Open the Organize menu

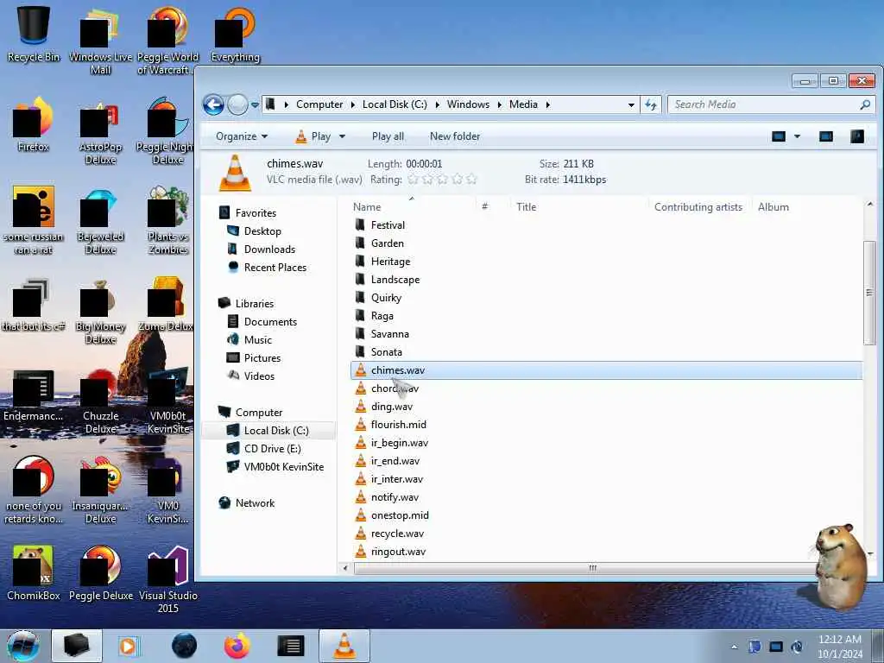click(x=242, y=136)
